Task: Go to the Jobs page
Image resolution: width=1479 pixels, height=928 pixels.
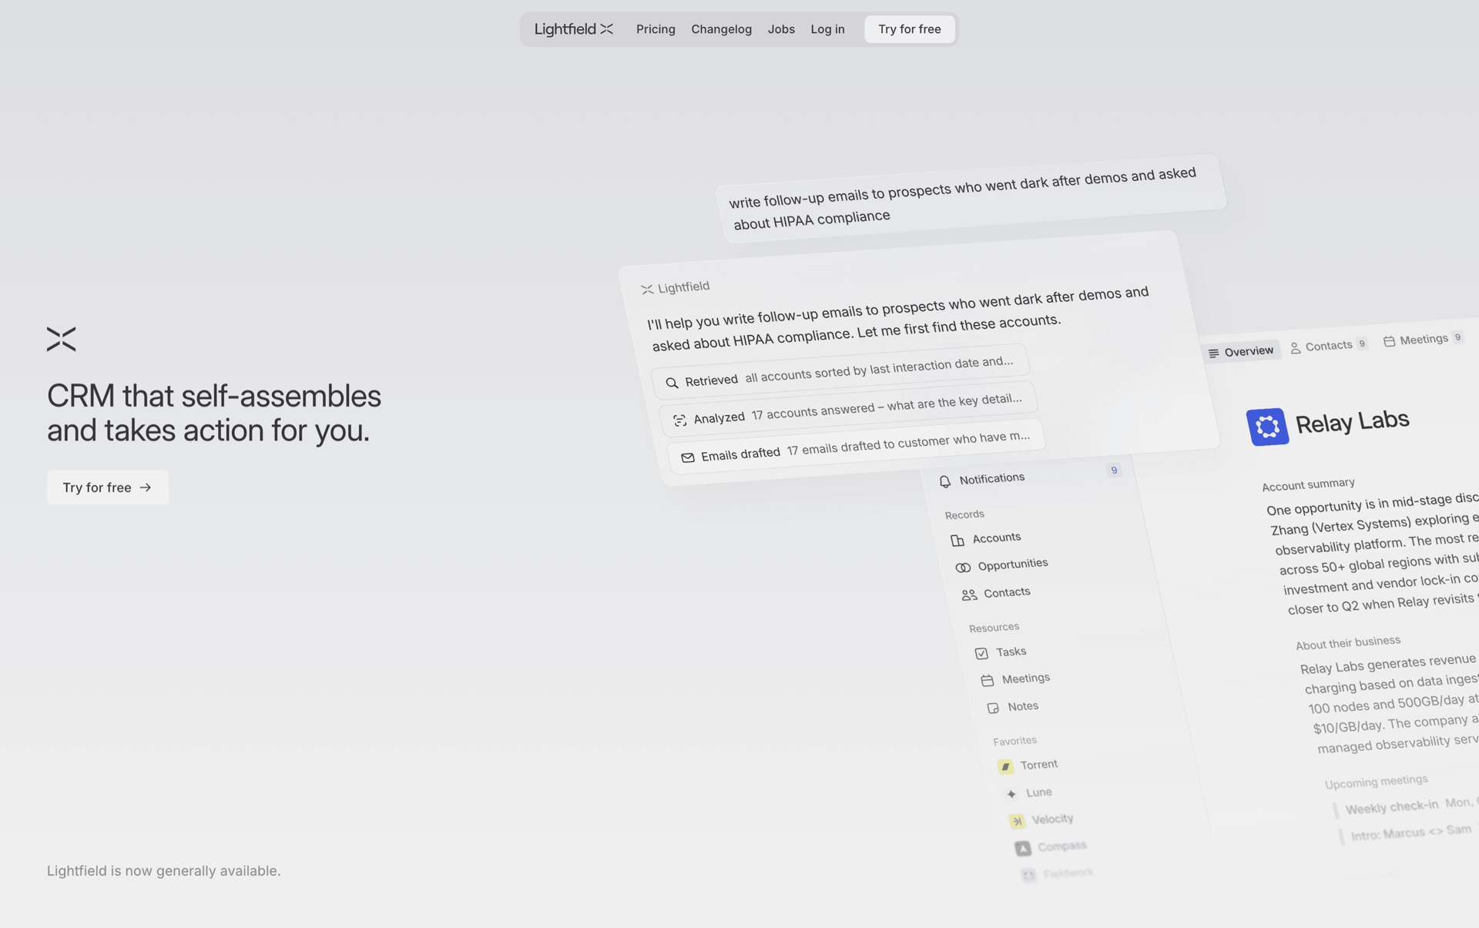Action: [780, 29]
